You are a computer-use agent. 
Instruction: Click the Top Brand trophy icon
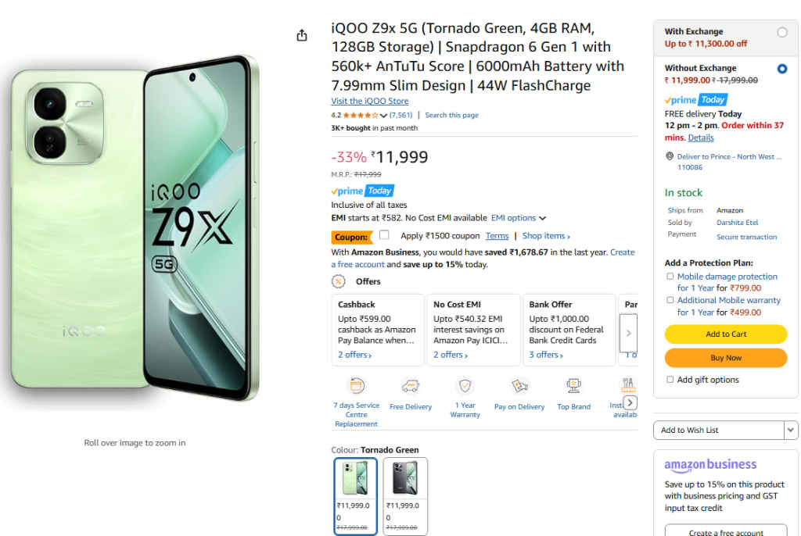(573, 384)
